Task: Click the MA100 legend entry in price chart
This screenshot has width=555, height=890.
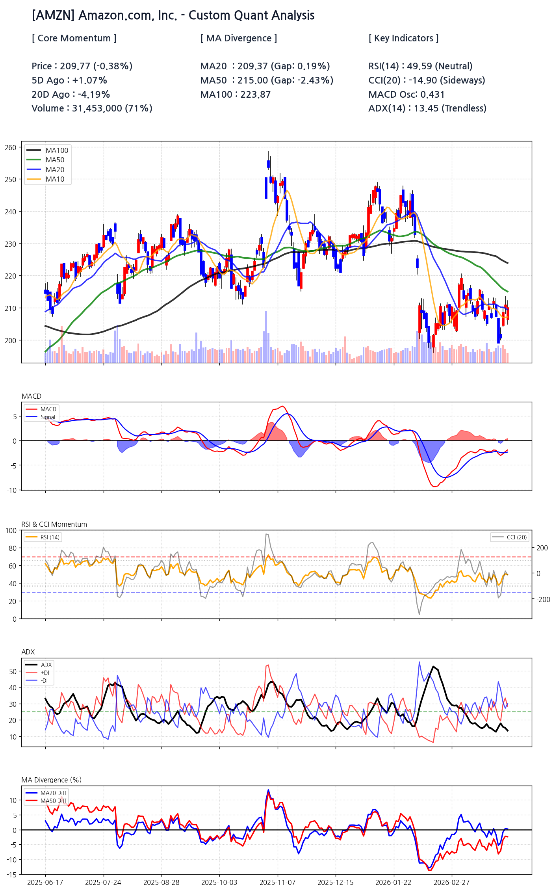Action: tap(47, 151)
